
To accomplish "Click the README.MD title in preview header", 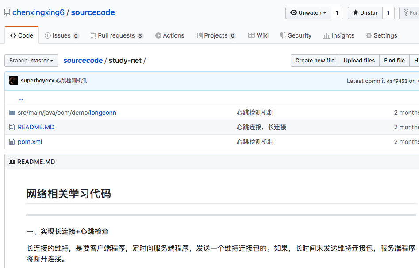I will [36, 162].
